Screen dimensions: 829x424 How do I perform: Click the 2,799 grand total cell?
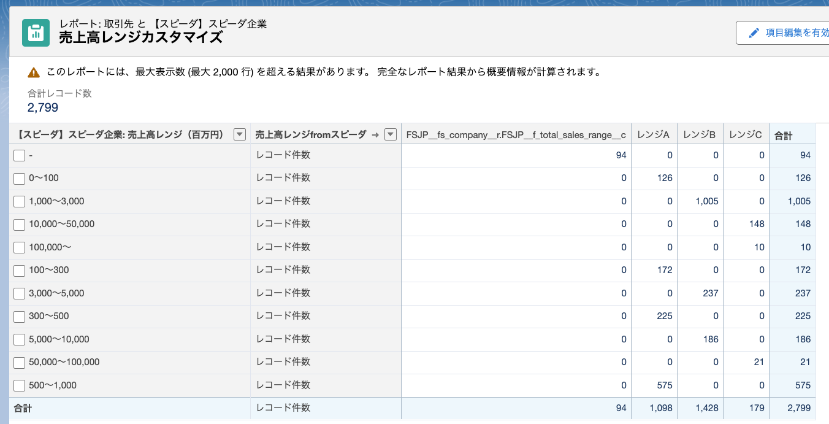[799, 408]
